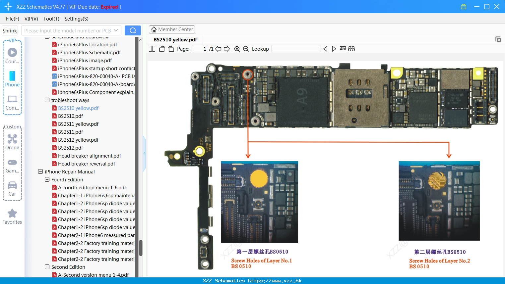Close the BS2510 yellow.pdf tab panel icon
This screenshot has height=284, width=505.
point(498,39)
